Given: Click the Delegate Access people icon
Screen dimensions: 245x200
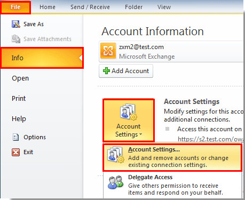Looking at the screenshot, I should coord(116,182).
